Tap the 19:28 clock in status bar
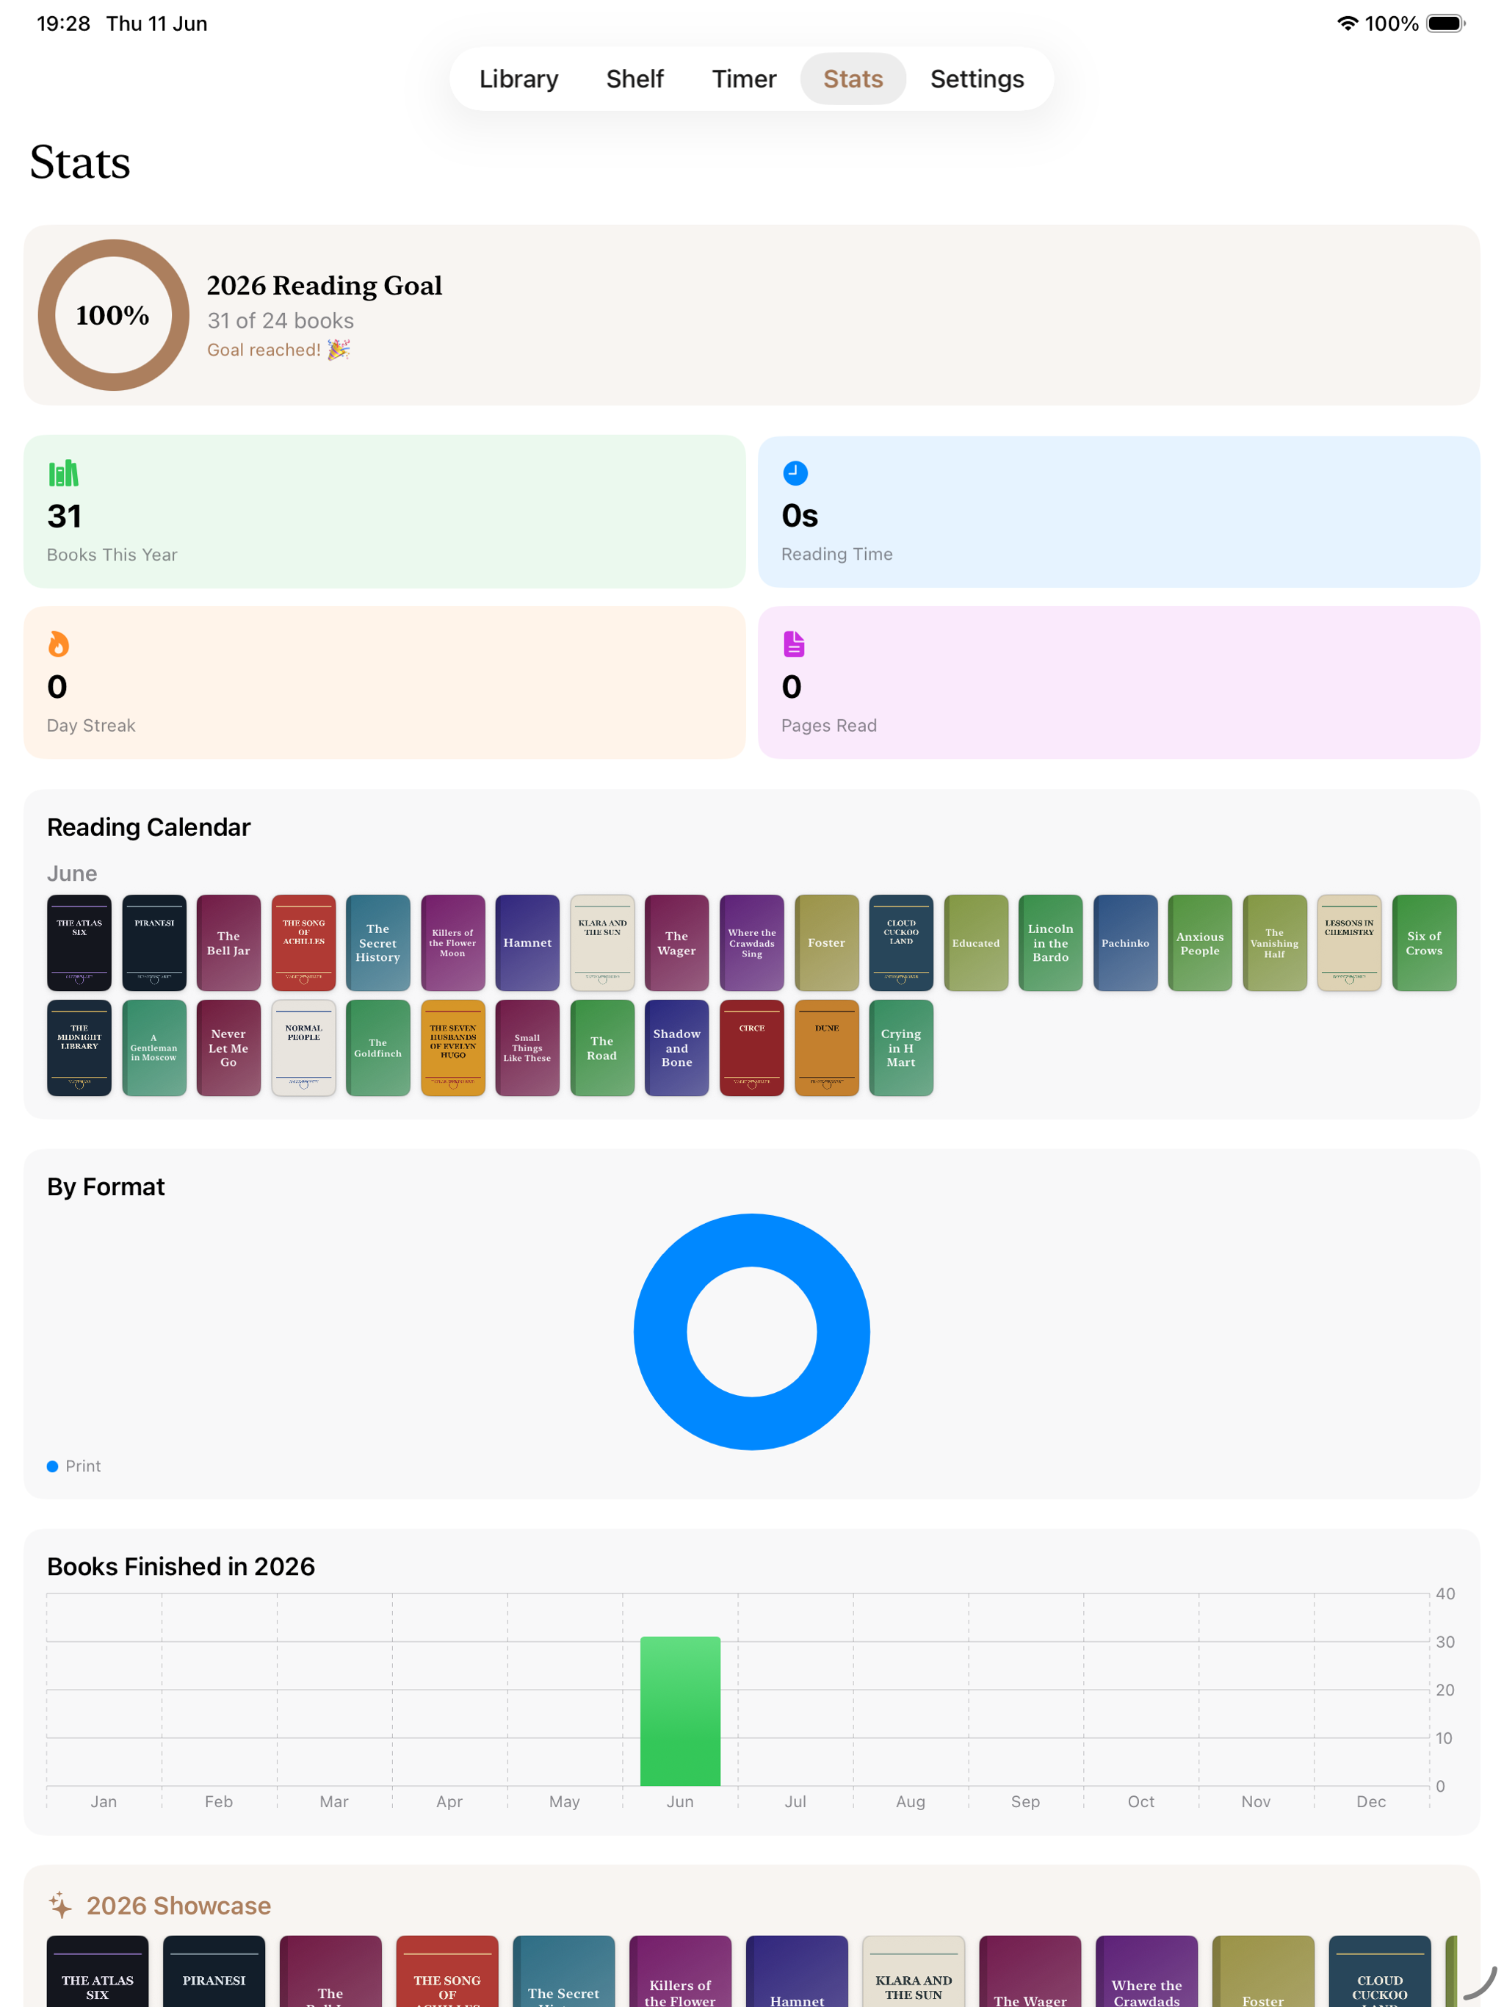 tap(63, 24)
